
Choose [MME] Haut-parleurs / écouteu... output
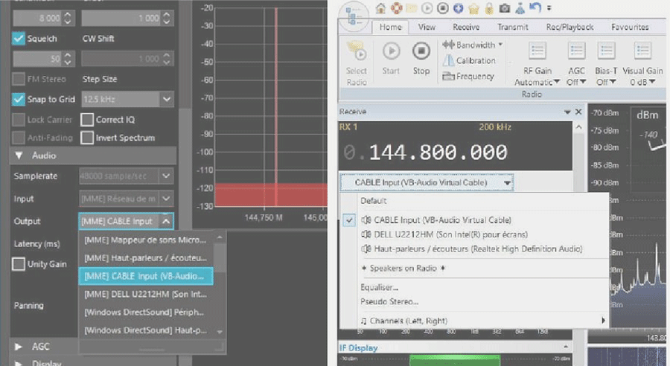coord(145,258)
